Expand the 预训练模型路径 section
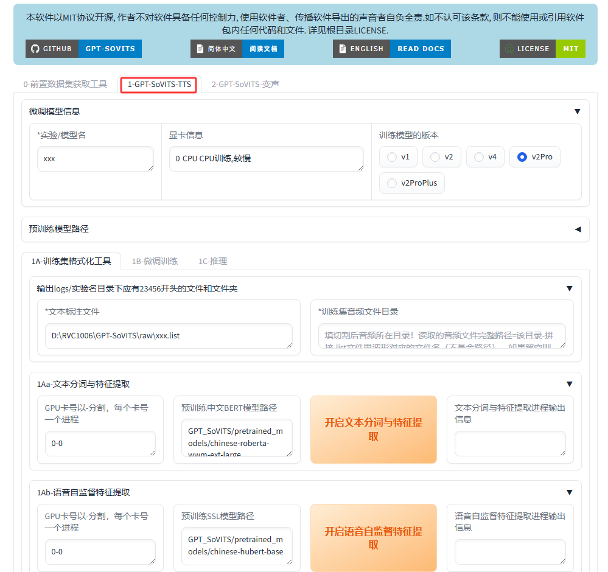The image size is (608, 572). (577, 229)
